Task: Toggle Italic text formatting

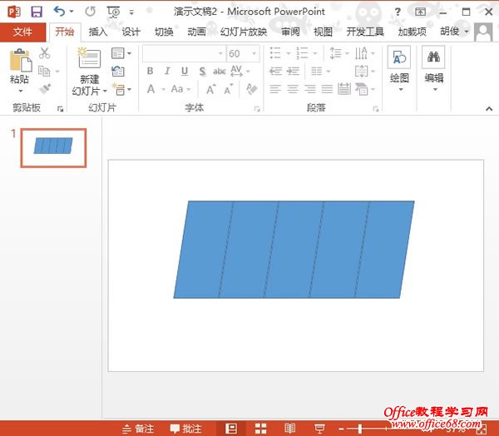Action: 167,72
